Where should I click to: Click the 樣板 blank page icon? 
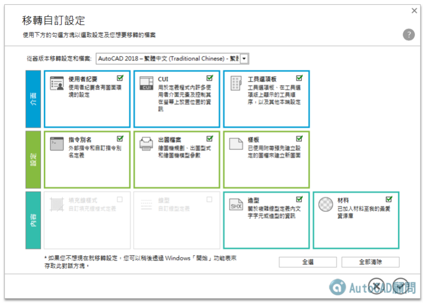(x=236, y=144)
